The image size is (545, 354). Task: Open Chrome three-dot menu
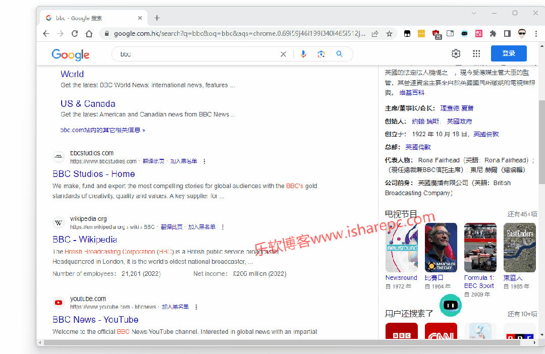pos(536,34)
